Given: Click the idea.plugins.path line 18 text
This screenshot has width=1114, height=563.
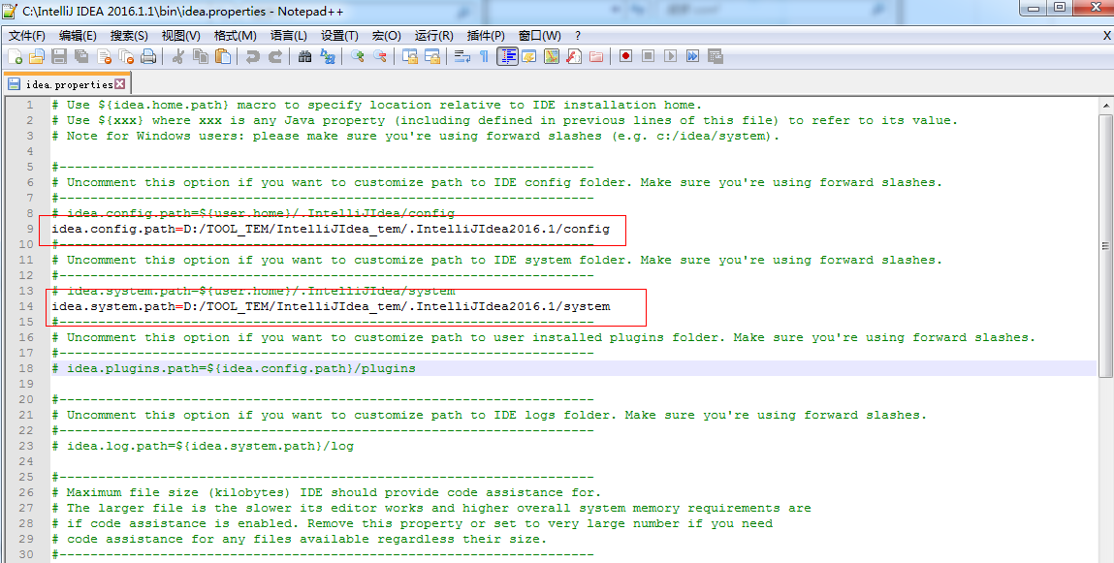Looking at the screenshot, I should click(234, 368).
